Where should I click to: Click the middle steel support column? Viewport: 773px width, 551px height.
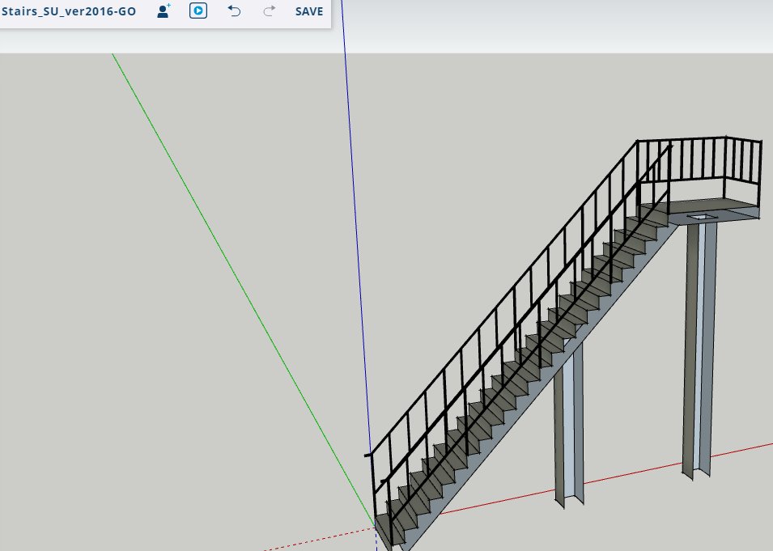(569, 426)
